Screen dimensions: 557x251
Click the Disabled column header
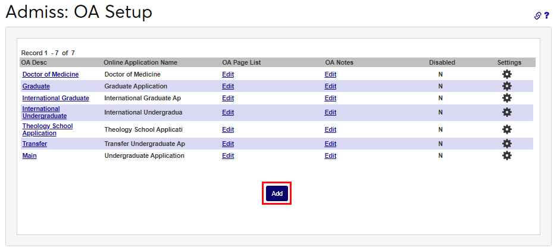442,62
